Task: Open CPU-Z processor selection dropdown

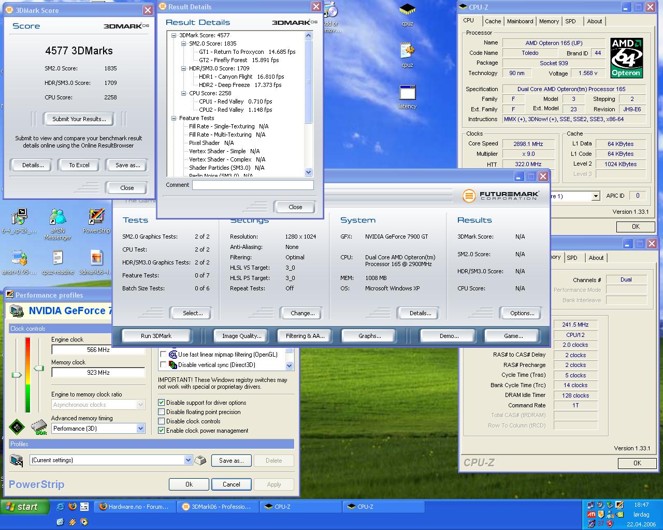Action: pos(596,196)
